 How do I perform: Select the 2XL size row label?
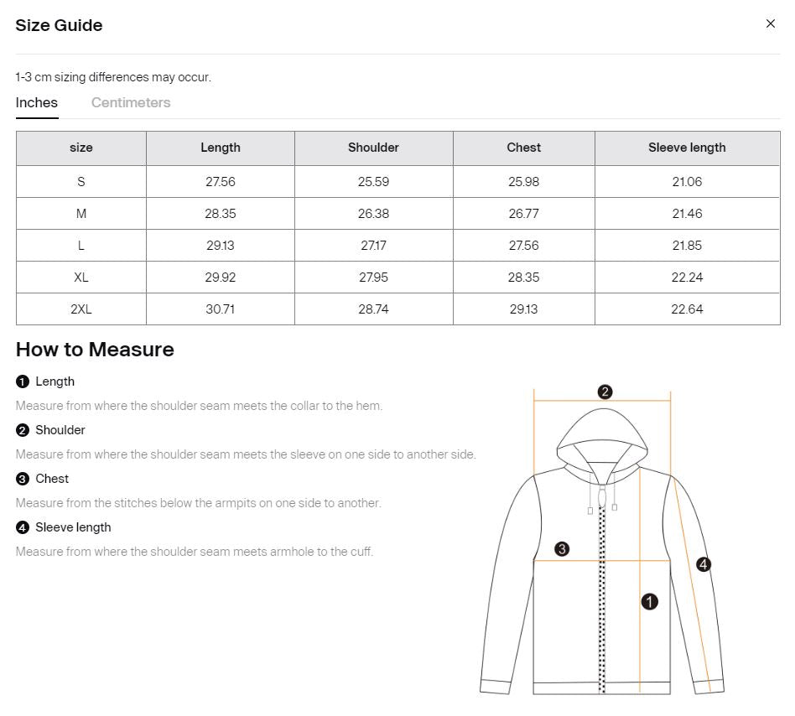pos(81,309)
